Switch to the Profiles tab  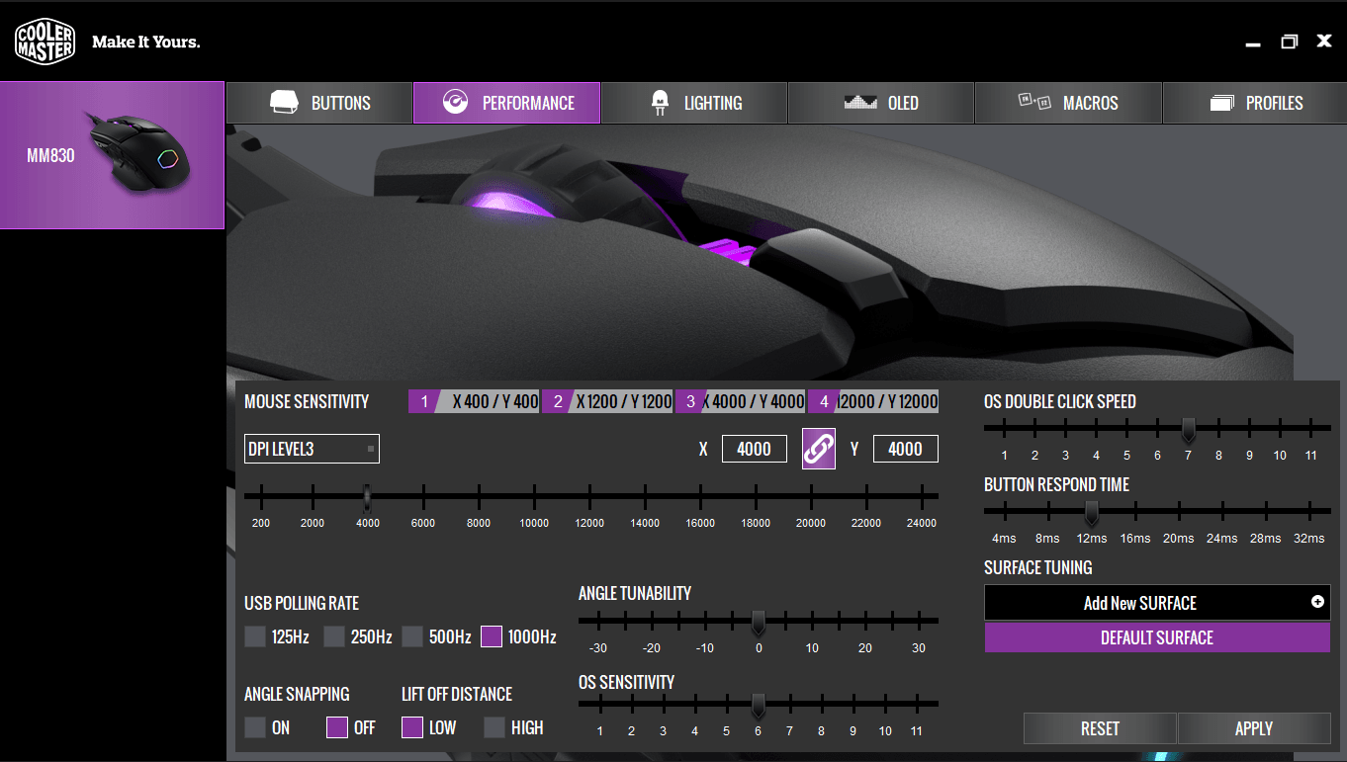tap(1255, 103)
